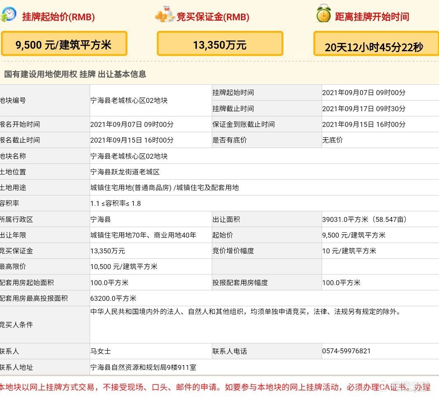Click the phone number 0574-59976821
The width and height of the screenshot is (439, 398).
346,351
